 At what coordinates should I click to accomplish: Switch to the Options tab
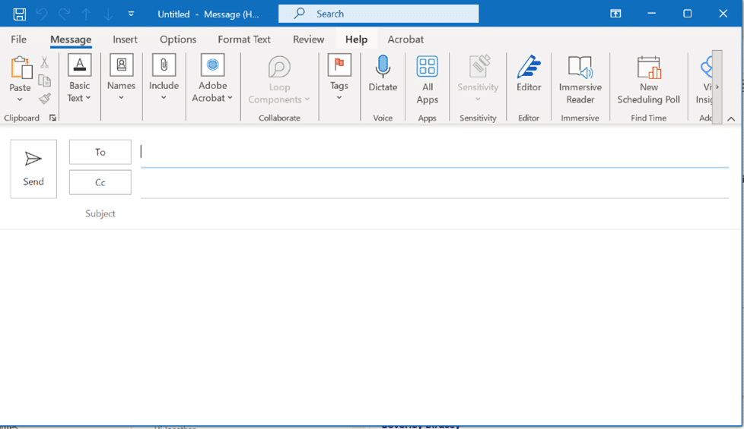pyautogui.click(x=178, y=39)
